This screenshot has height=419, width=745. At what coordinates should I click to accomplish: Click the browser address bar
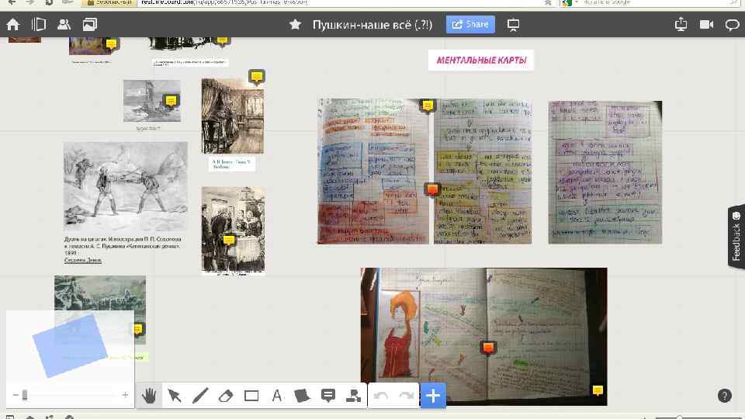point(342,2)
